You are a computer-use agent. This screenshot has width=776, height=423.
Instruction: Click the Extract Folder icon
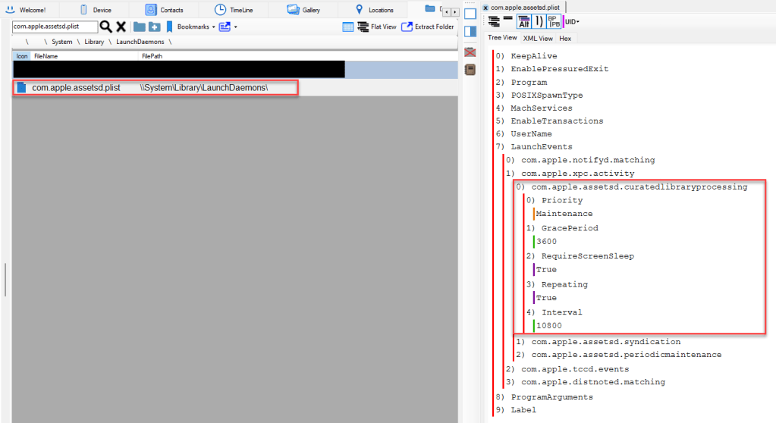click(407, 27)
